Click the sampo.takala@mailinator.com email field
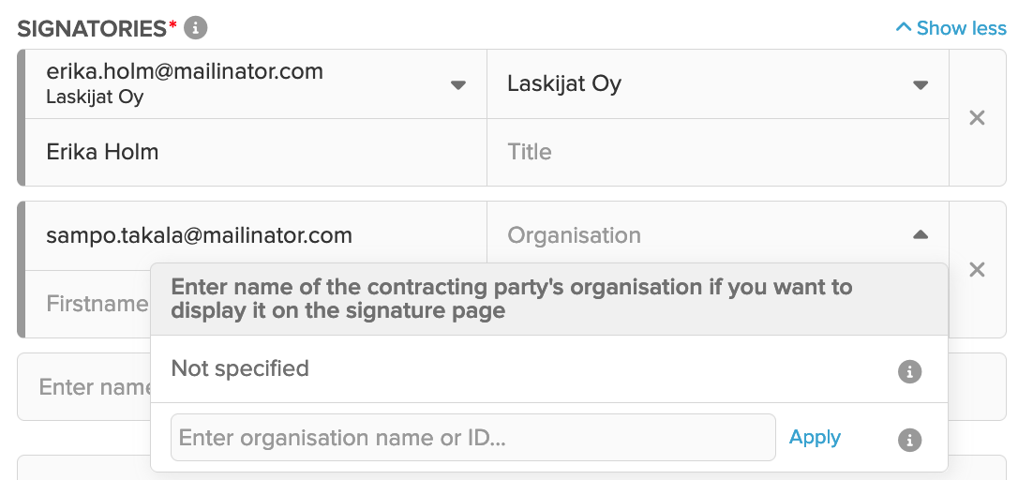The width and height of the screenshot is (1018, 480). tap(256, 235)
